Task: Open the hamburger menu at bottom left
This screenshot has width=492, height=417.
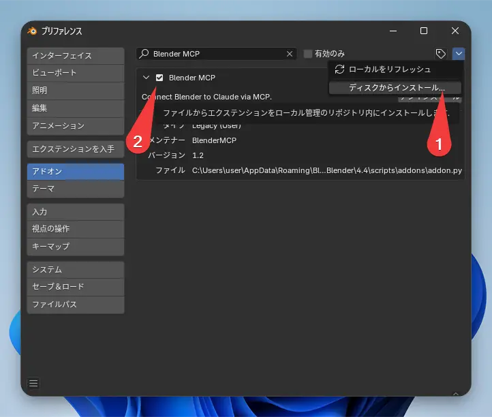Action: [x=33, y=384]
